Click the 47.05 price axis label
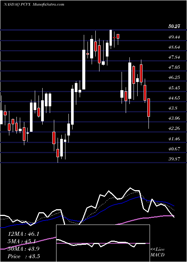This screenshot has height=262, width=187. [x=174, y=67]
